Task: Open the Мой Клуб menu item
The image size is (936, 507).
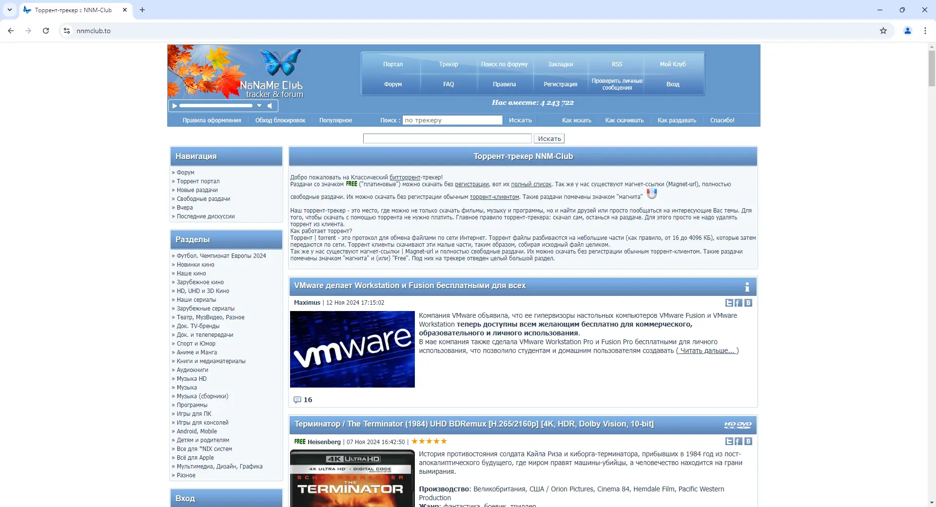Action: (x=673, y=64)
